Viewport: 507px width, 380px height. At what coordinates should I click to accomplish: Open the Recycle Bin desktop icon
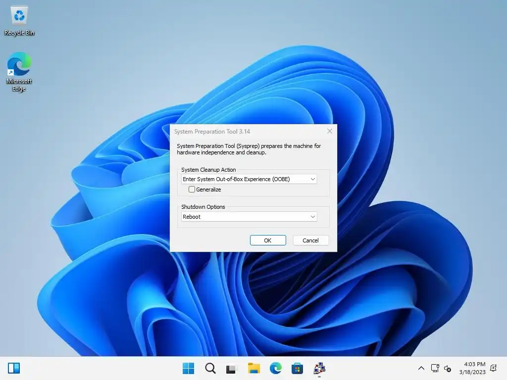coord(19,21)
